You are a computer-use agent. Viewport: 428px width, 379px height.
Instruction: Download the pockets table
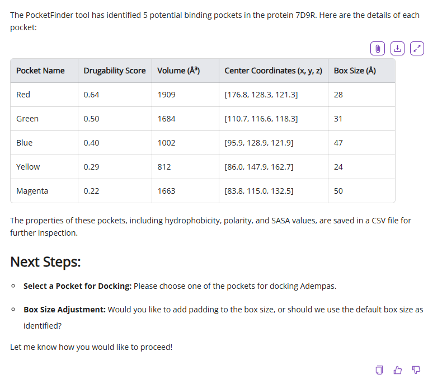click(x=397, y=48)
